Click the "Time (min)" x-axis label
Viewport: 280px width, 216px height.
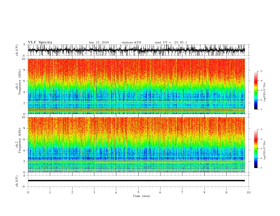click(x=141, y=196)
